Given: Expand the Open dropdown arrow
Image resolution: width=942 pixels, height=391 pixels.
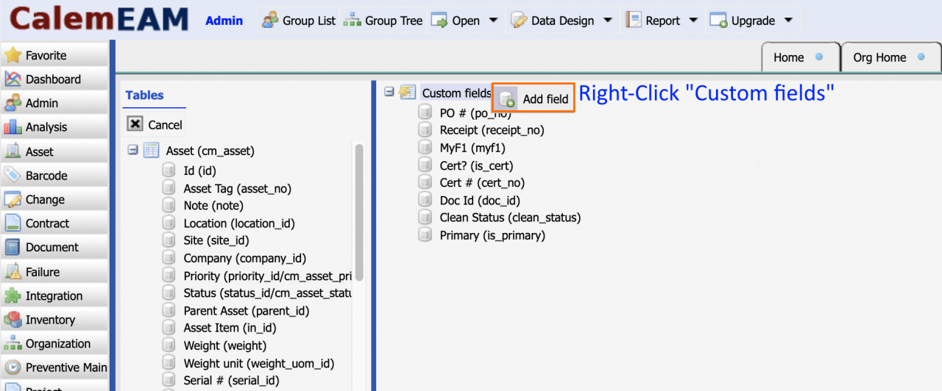Looking at the screenshot, I should pyautogui.click(x=493, y=21).
